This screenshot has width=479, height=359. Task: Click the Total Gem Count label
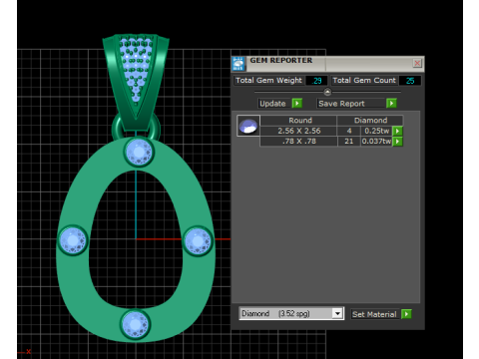point(364,81)
